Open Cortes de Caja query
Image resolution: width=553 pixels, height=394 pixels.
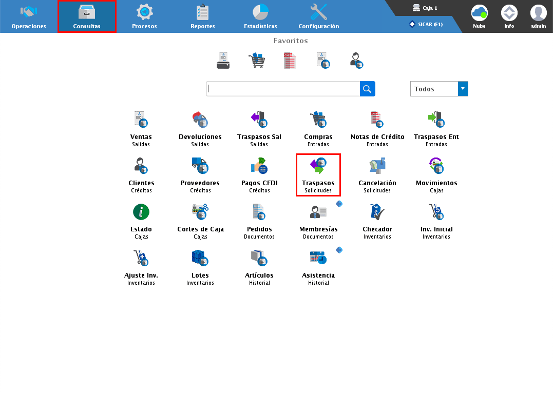[200, 212]
